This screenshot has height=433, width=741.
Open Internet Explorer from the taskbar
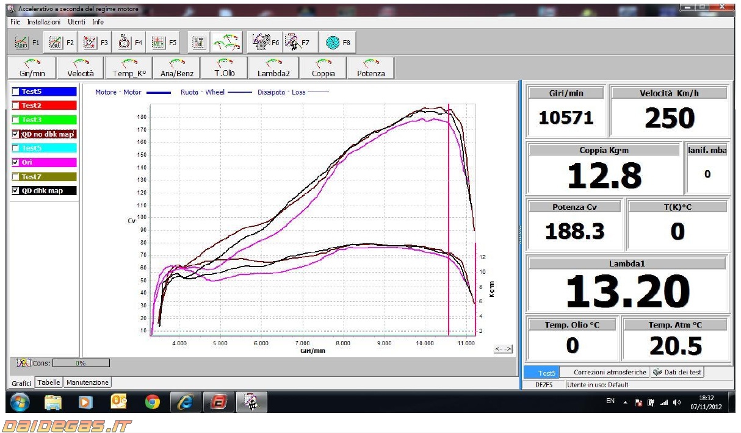click(x=186, y=402)
